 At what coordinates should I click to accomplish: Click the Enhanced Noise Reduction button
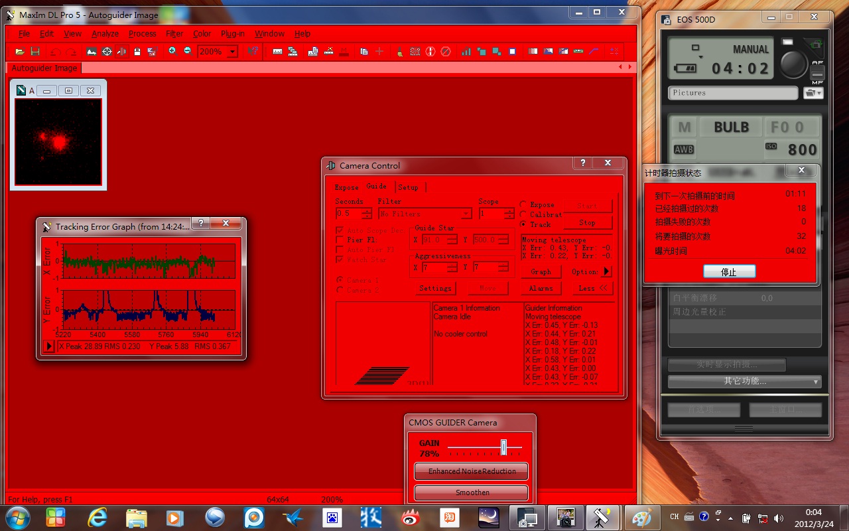pos(472,471)
